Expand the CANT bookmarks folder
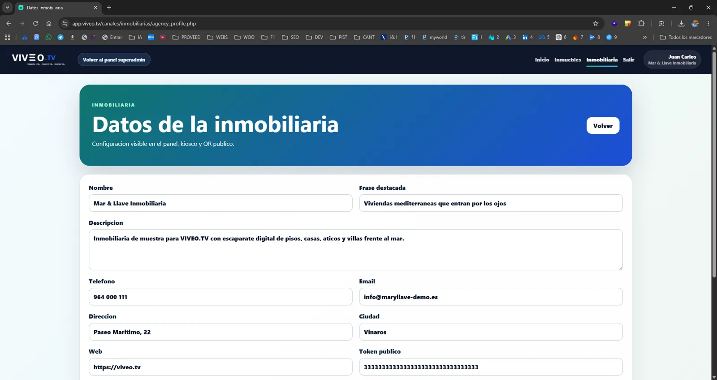 click(x=364, y=37)
